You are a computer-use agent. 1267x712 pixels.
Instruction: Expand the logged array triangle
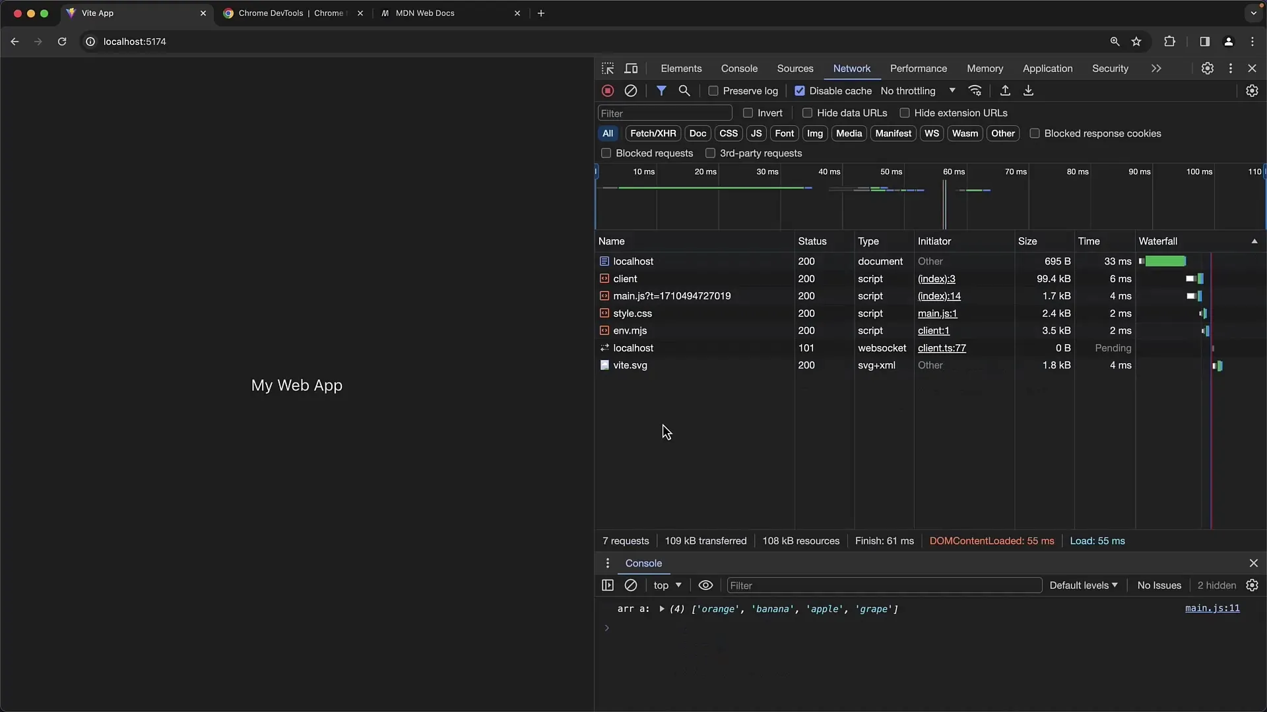point(661,609)
